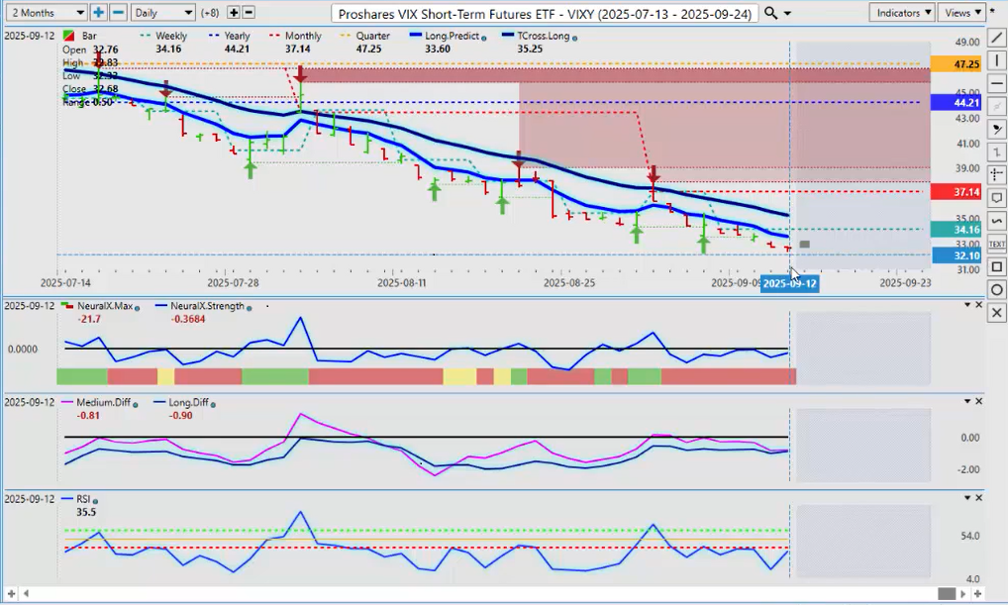Select the TEXT annotation tool

[x=996, y=244]
